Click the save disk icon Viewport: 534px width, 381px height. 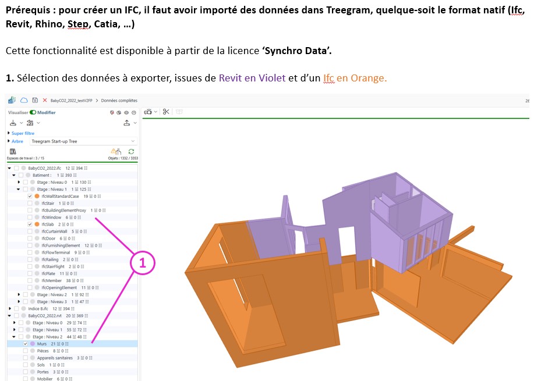click(x=34, y=100)
